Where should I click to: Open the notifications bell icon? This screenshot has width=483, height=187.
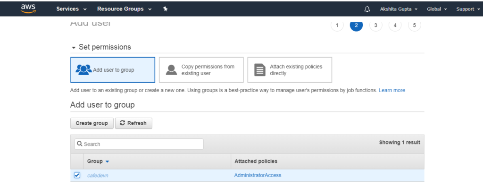point(367,9)
